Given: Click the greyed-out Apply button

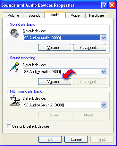Looking at the screenshot, I should tap(102, 140).
